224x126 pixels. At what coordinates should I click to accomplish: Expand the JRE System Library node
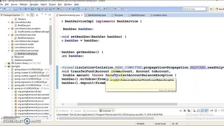coord(6,63)
